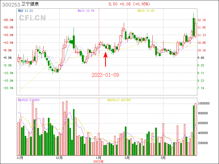
Task: Select the MA30:10.48 indicator label
Action: pos(146,11)
